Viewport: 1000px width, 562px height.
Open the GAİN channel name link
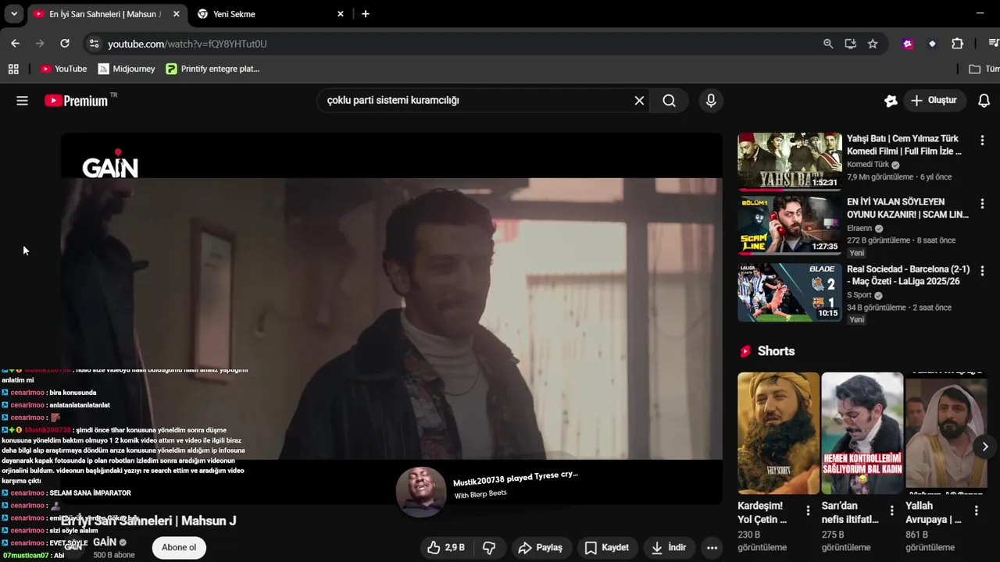point(105,542)
